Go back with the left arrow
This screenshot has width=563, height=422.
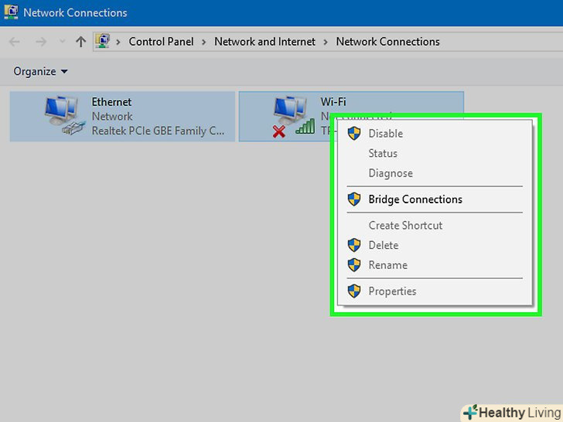(15, 42)
